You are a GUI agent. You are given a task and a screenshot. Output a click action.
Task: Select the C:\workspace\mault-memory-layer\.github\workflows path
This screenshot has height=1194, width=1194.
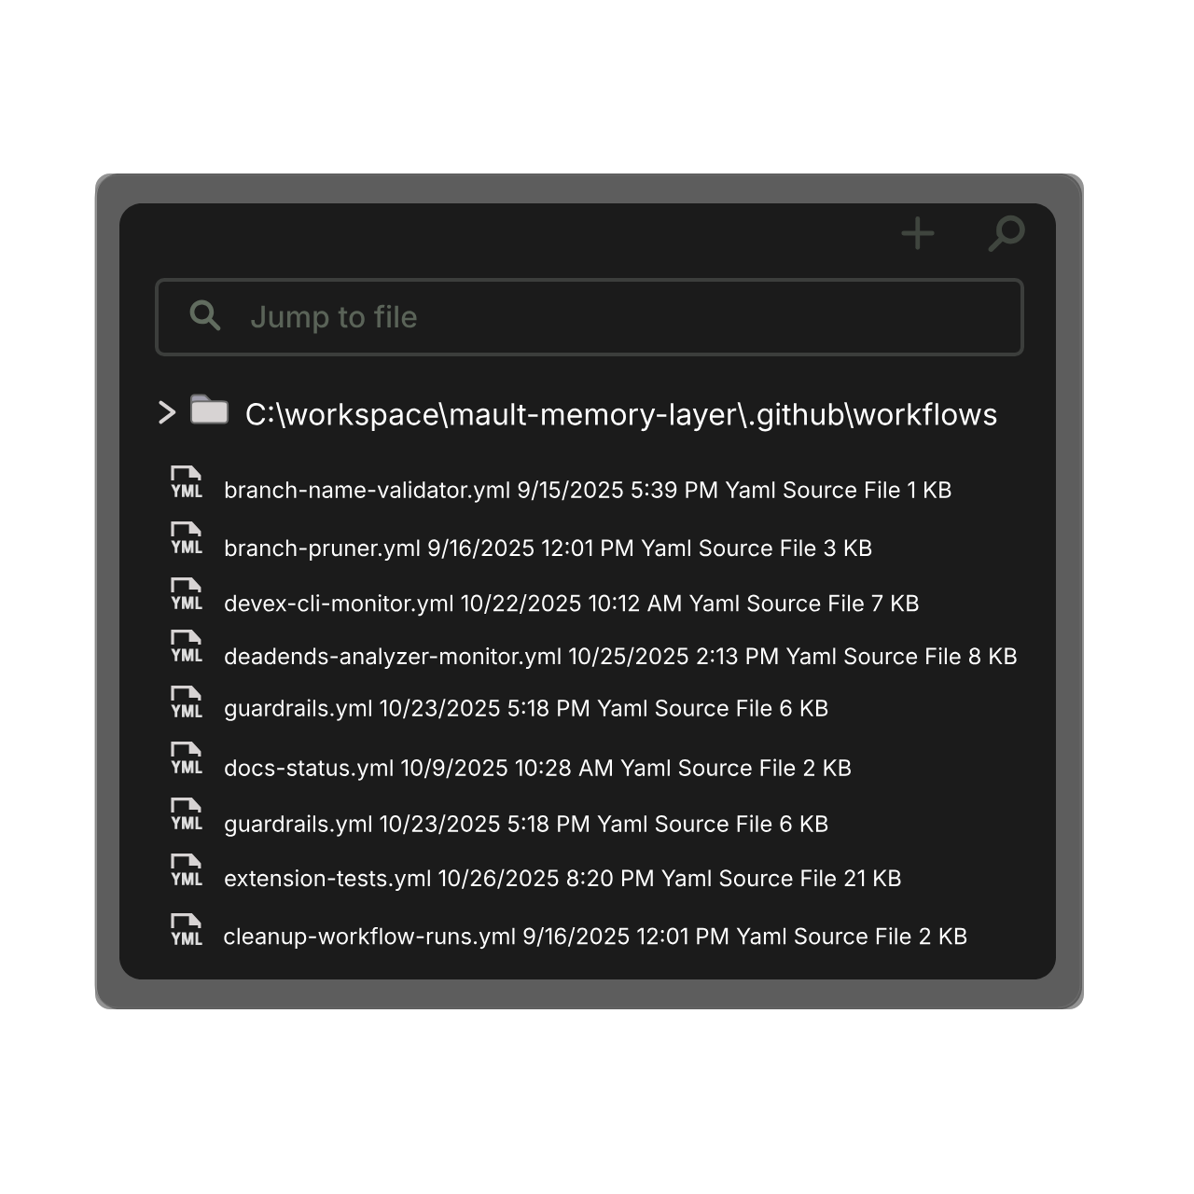pos(620,414)
